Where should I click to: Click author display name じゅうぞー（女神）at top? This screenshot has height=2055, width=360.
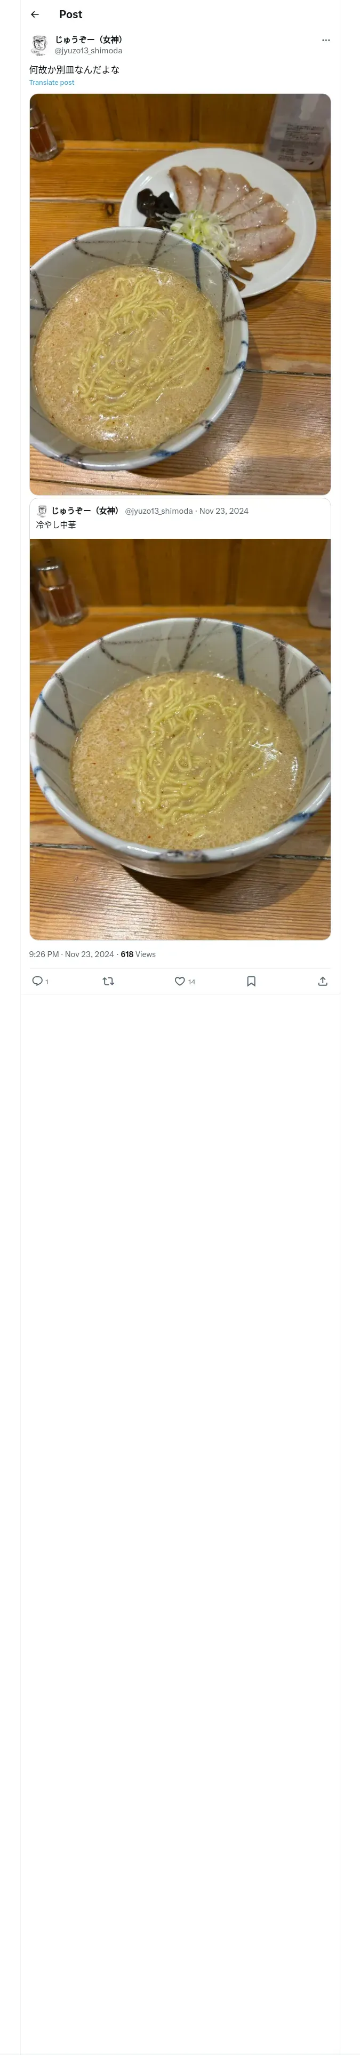pyautogui.click(x=90, y=39)
